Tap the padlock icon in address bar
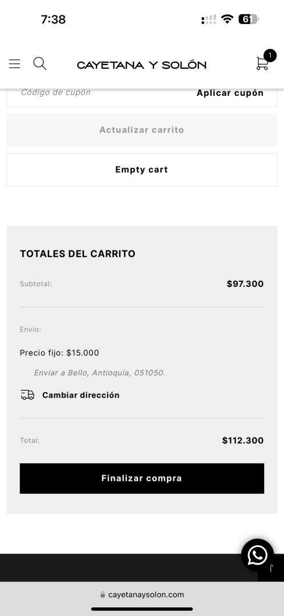Screen dimensions: 284x616 pos(103,595)
